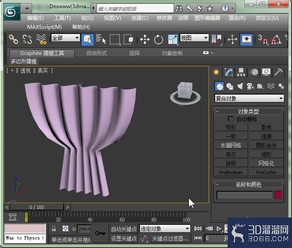Click the ProBoolean button
Viewport: 292px width, 248px height.
(x=231, y=172)
